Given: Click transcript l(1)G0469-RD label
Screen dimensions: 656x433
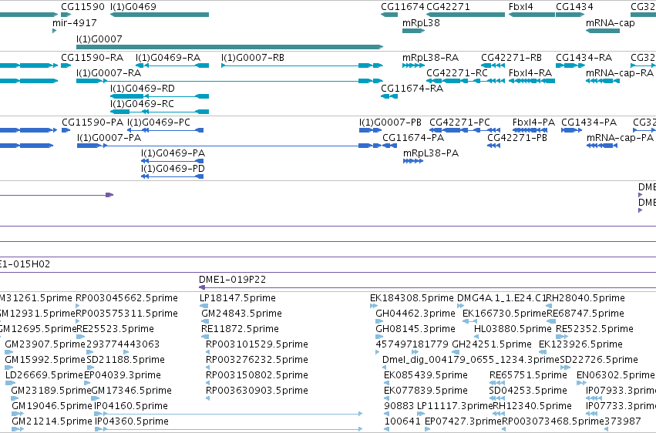Looking at the screenshot, I should (x=143, y=88).
